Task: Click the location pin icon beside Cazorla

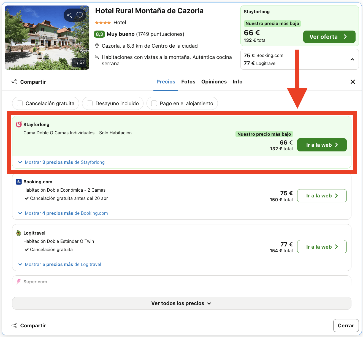Action: coord(97,46)
